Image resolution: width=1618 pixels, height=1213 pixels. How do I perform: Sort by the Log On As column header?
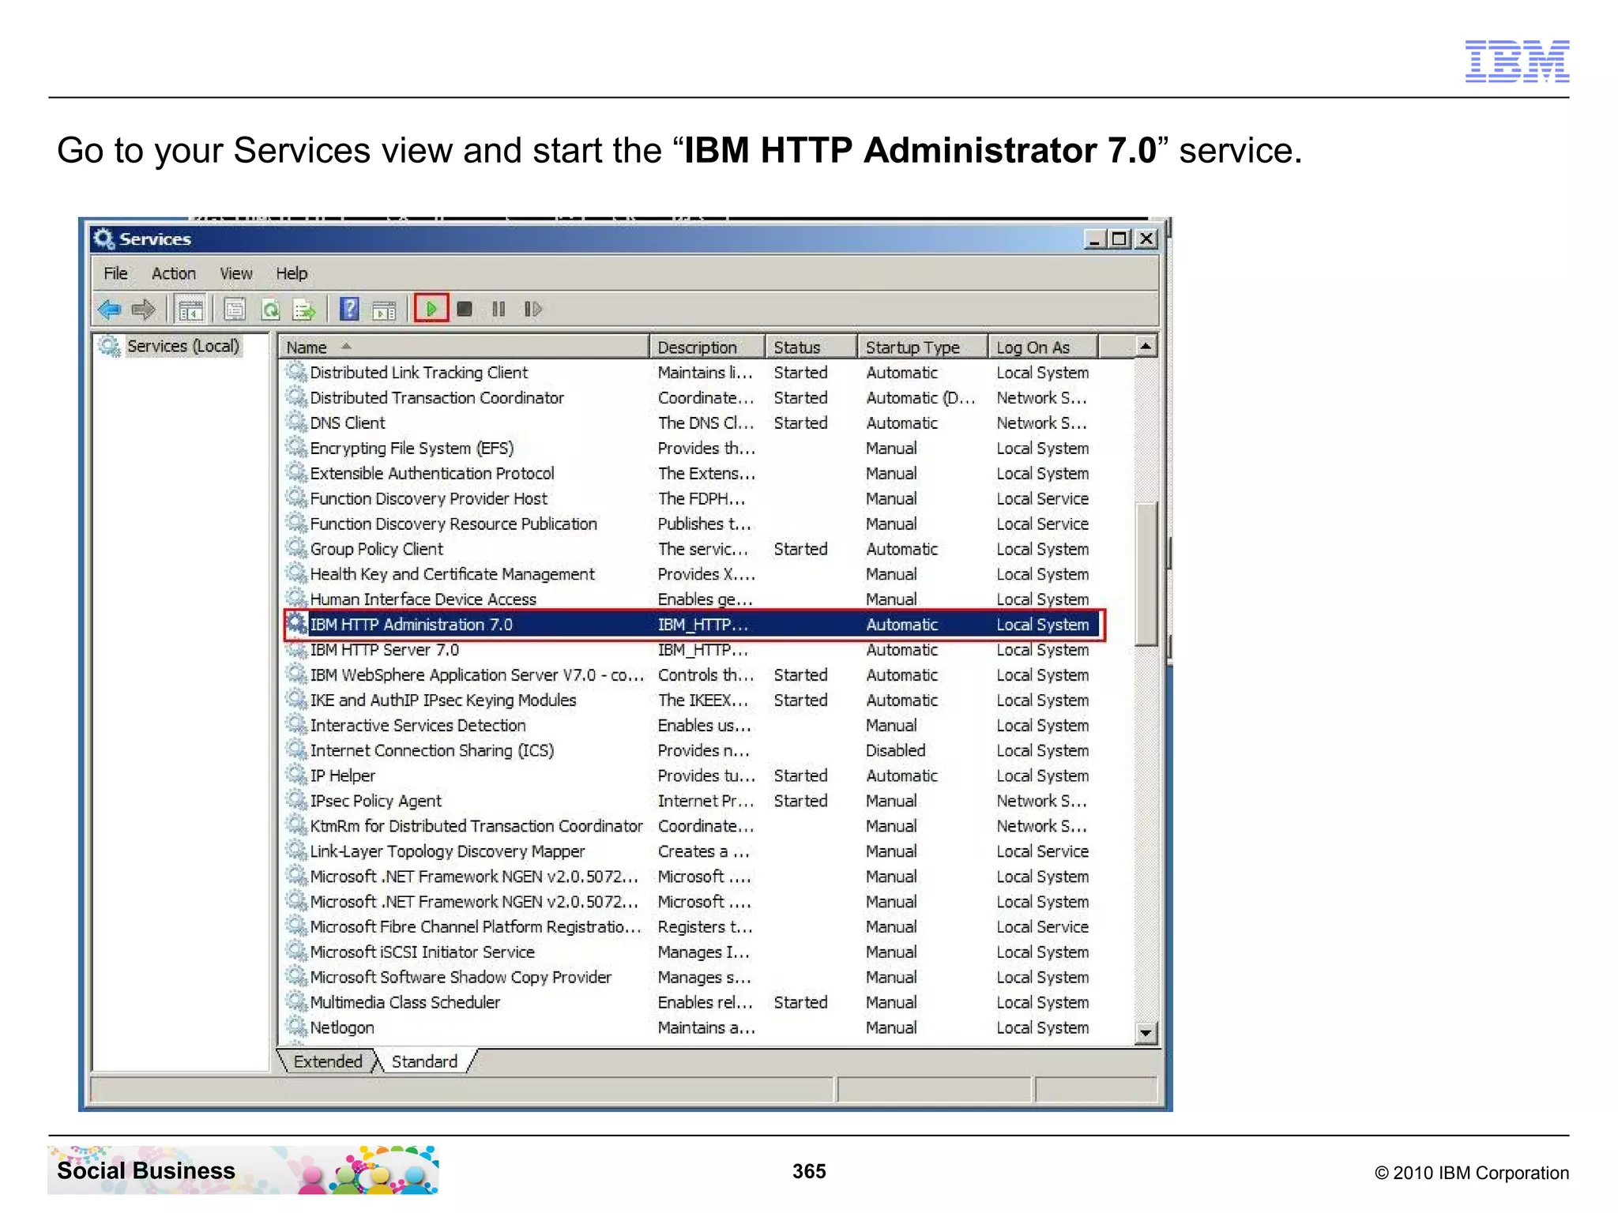click(1043, 347)
